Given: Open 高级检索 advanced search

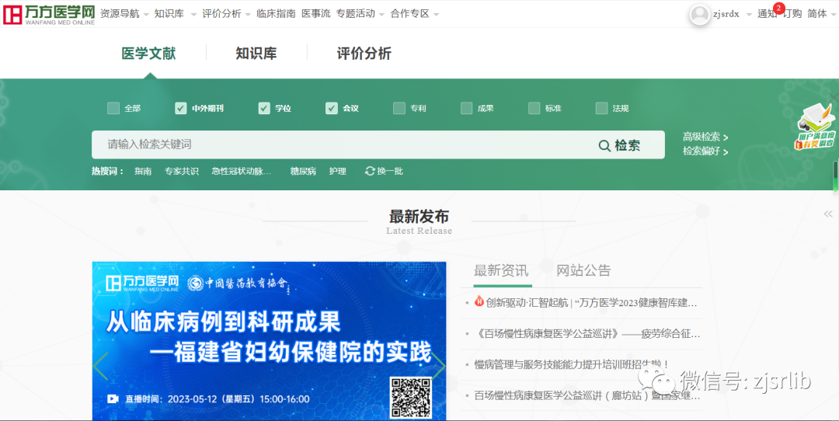Looking at the screenshot, I should coord(705,137).
